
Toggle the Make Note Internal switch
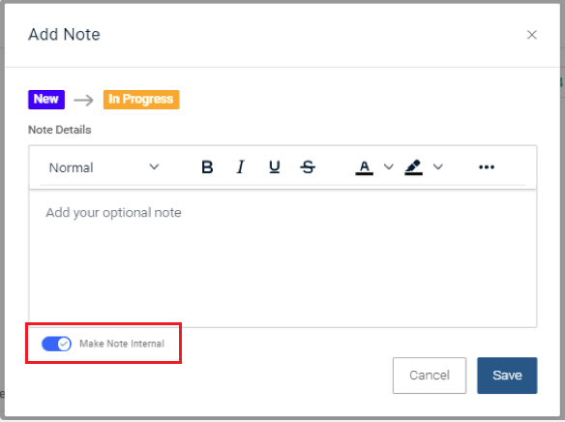(56, 344)
